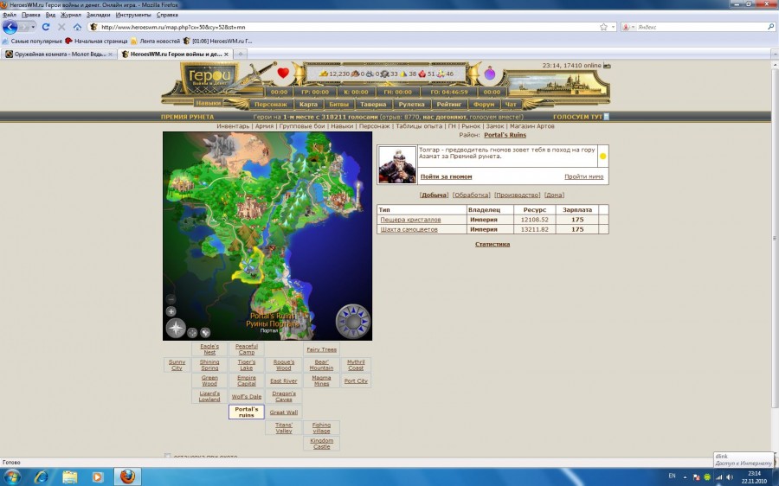Click the Yandex search input field
The width and height of the screenshot is (779, 486).
click(x=700, y=27)
